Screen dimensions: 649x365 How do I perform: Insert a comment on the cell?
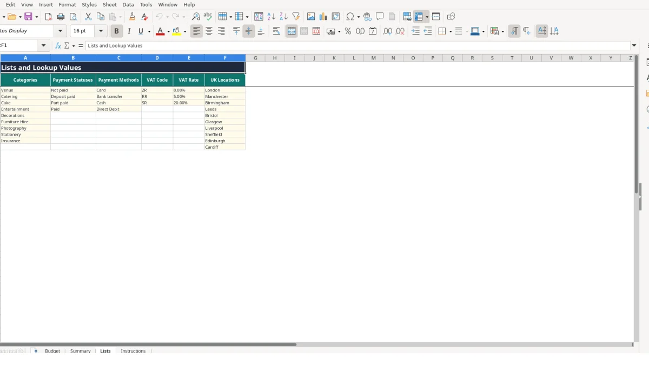point(380,17)
